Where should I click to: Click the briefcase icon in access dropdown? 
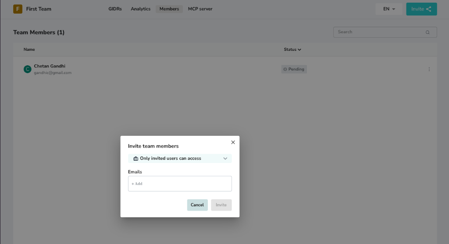[136, 159]
